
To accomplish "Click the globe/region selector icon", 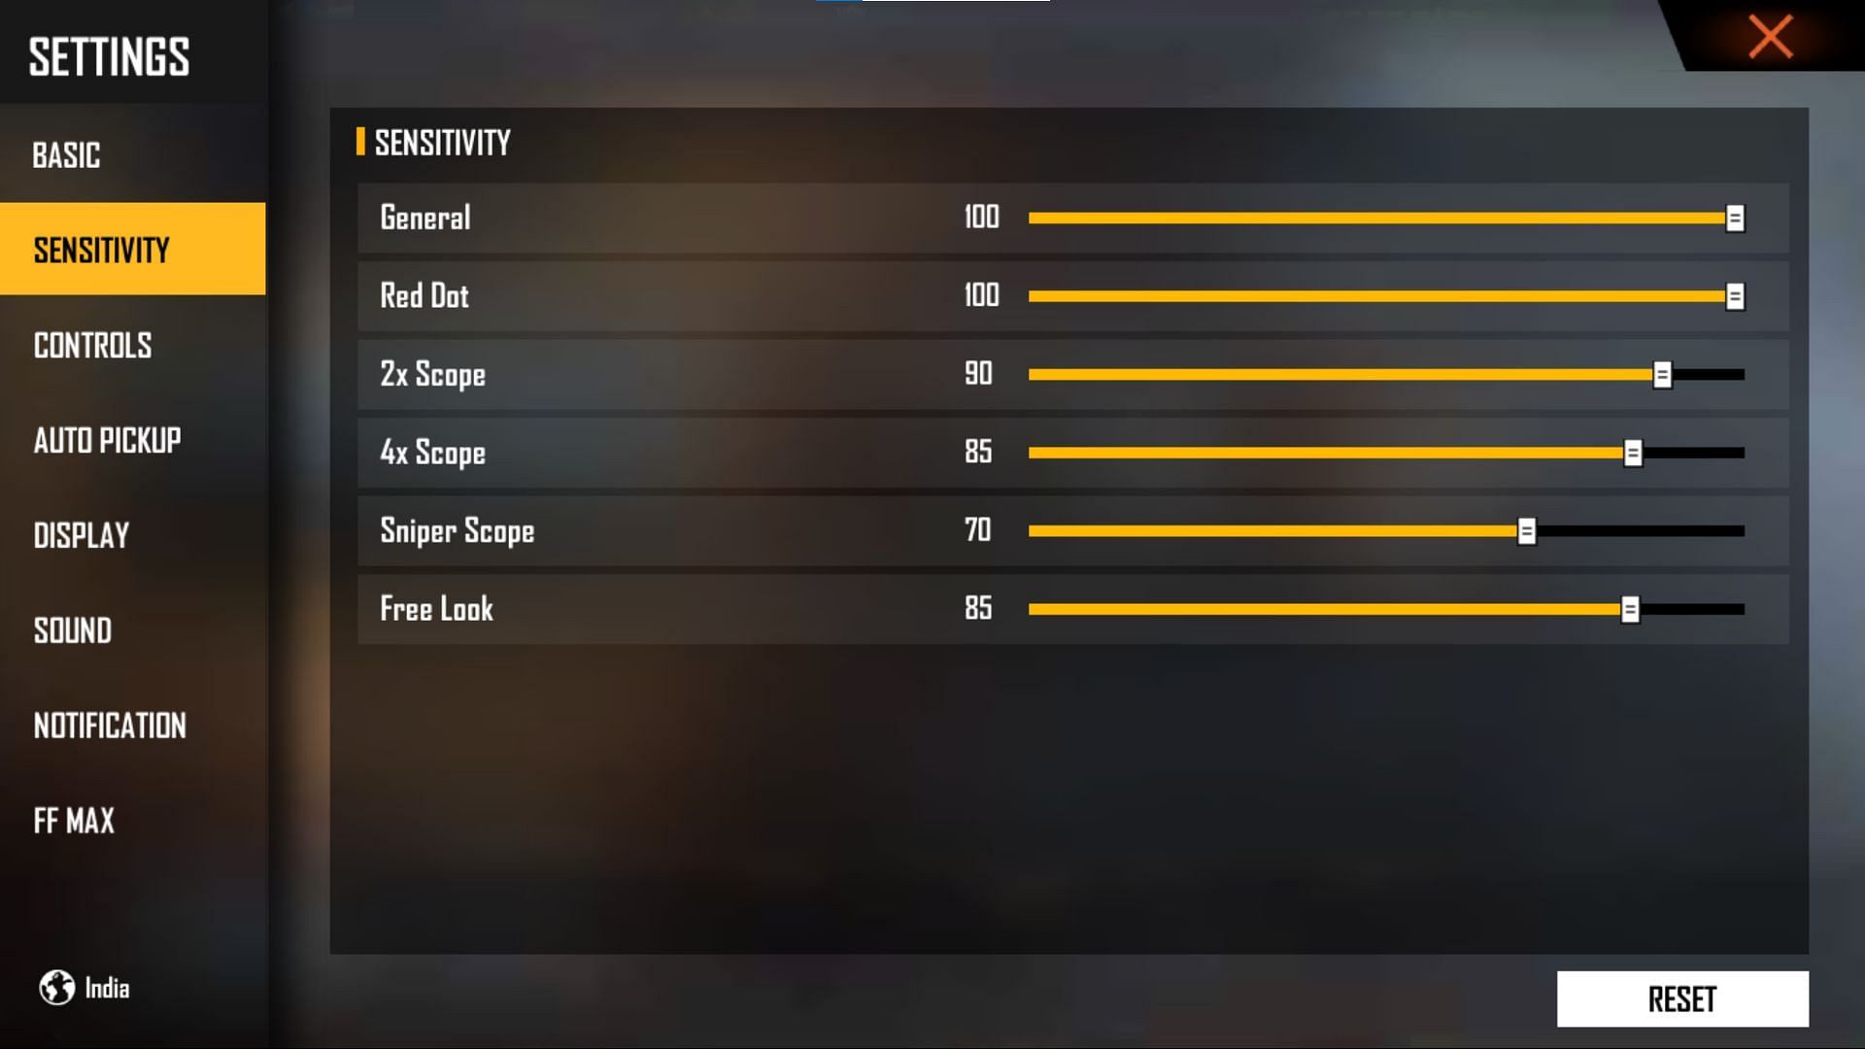I will (x=55, y=986).
